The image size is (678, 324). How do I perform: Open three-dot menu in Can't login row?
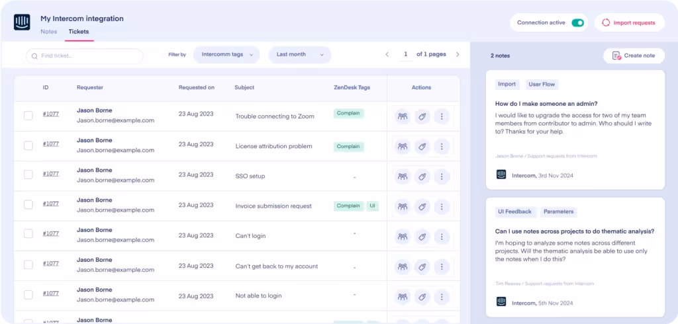442,236
